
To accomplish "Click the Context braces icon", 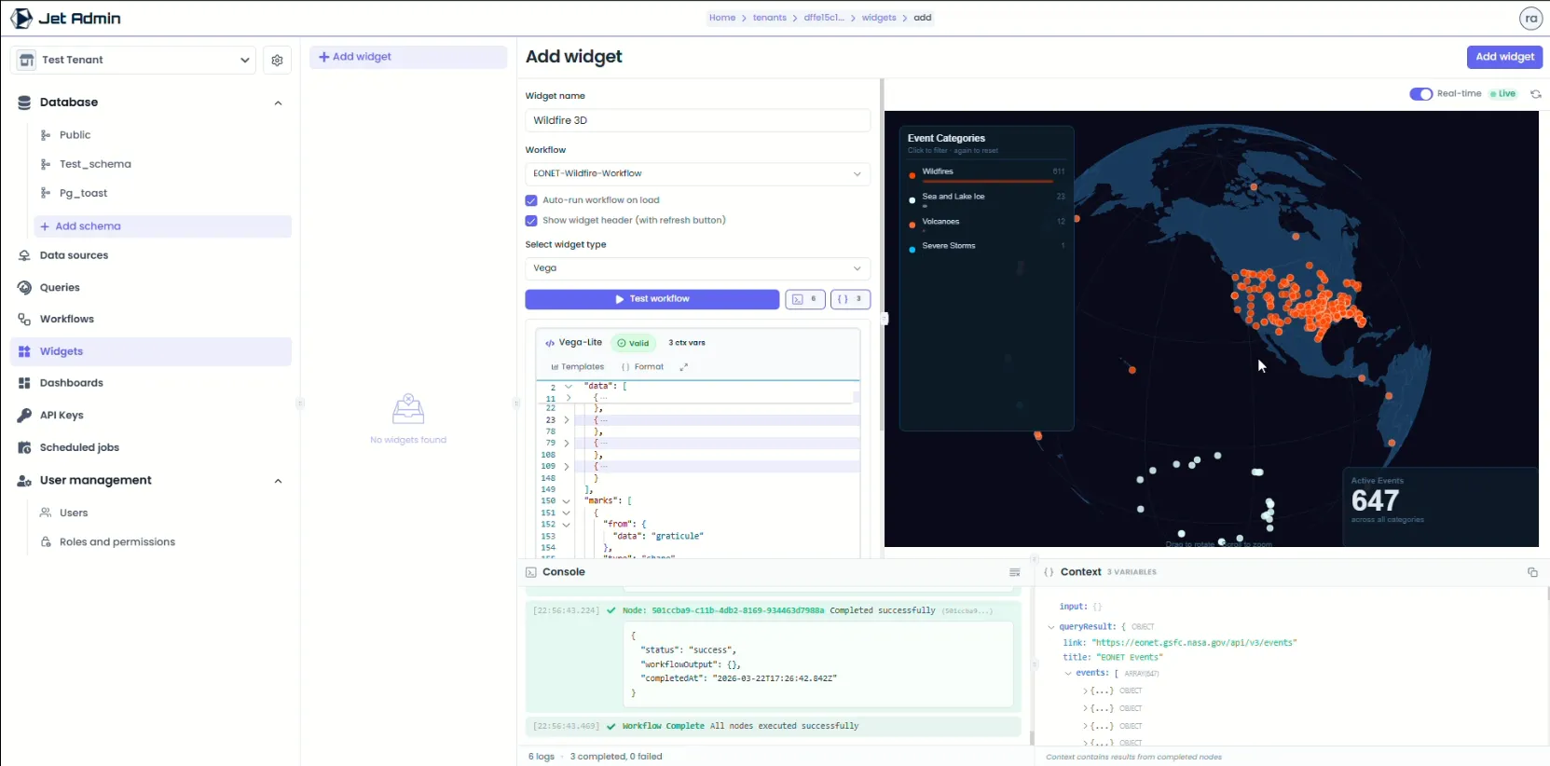I will click(1049, 572).
